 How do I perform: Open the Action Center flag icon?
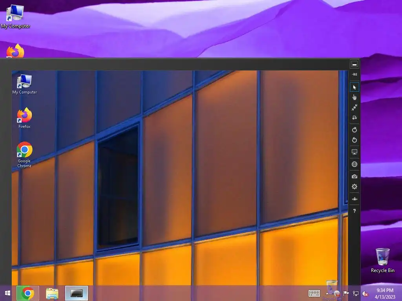[346, 293]
